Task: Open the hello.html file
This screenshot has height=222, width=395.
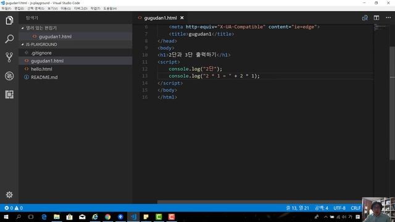Action: coord(75,69)
